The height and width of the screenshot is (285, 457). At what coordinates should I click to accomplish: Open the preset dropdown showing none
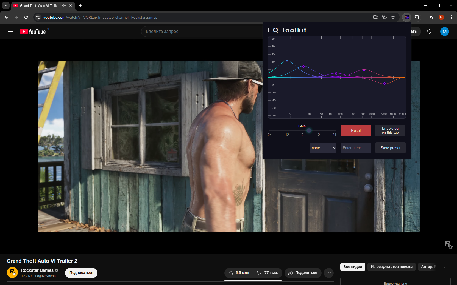[323, 148]
